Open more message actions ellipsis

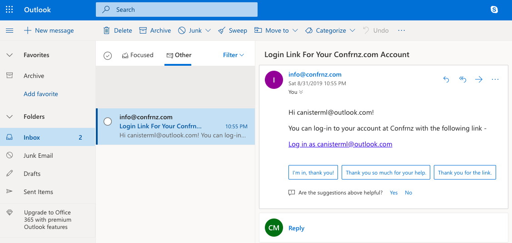495,79
